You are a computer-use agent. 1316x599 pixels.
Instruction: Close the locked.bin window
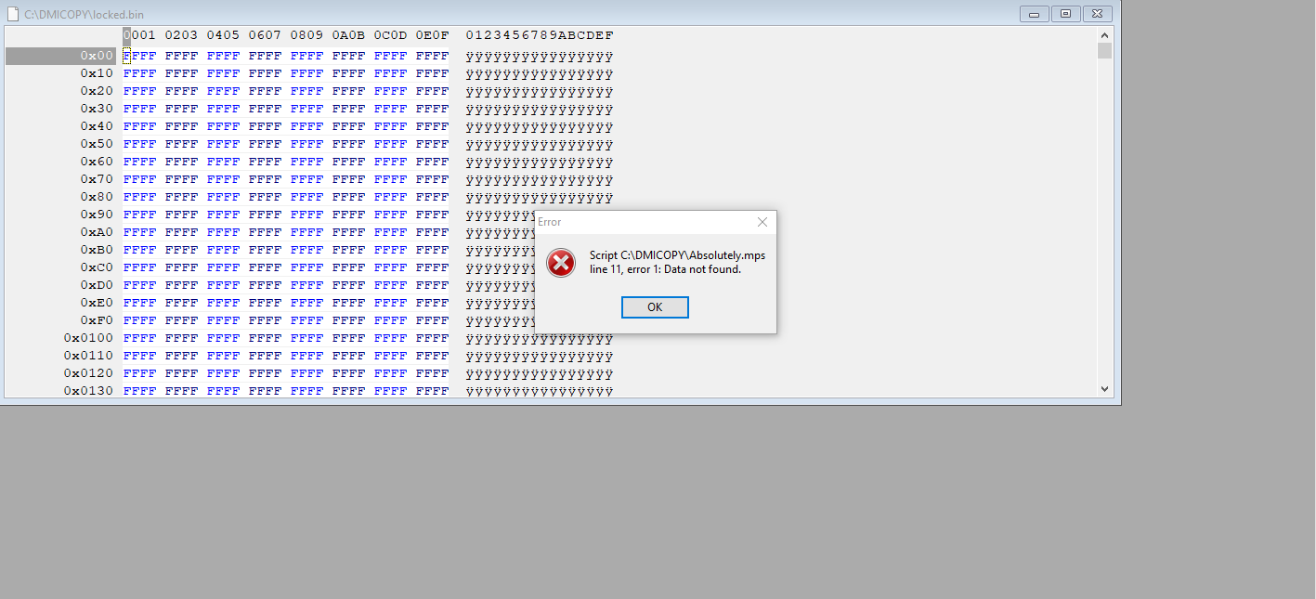(1097, 14)
